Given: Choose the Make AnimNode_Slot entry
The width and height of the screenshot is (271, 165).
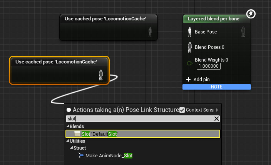Looking at the screenshot, I should (x=109, y=155).
